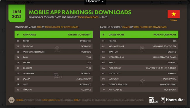
Task: Click the GAME NAME column header
Action: coord(116,35)
